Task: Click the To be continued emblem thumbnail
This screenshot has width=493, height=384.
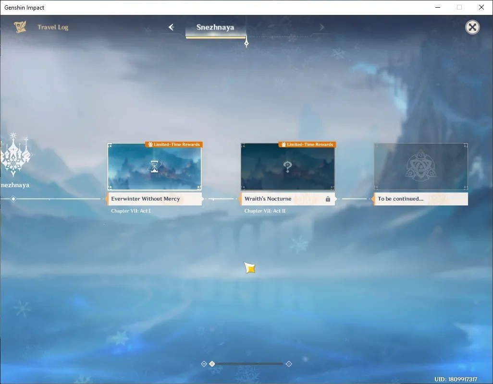Action: click(x=421, y=167)
